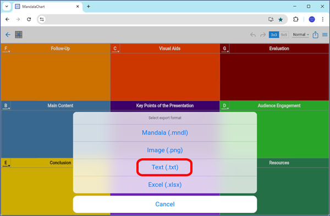Expand the E cell label dropdown
Image resolution: width=330 pixels, height=216 pixels.
tap(6, 163)
